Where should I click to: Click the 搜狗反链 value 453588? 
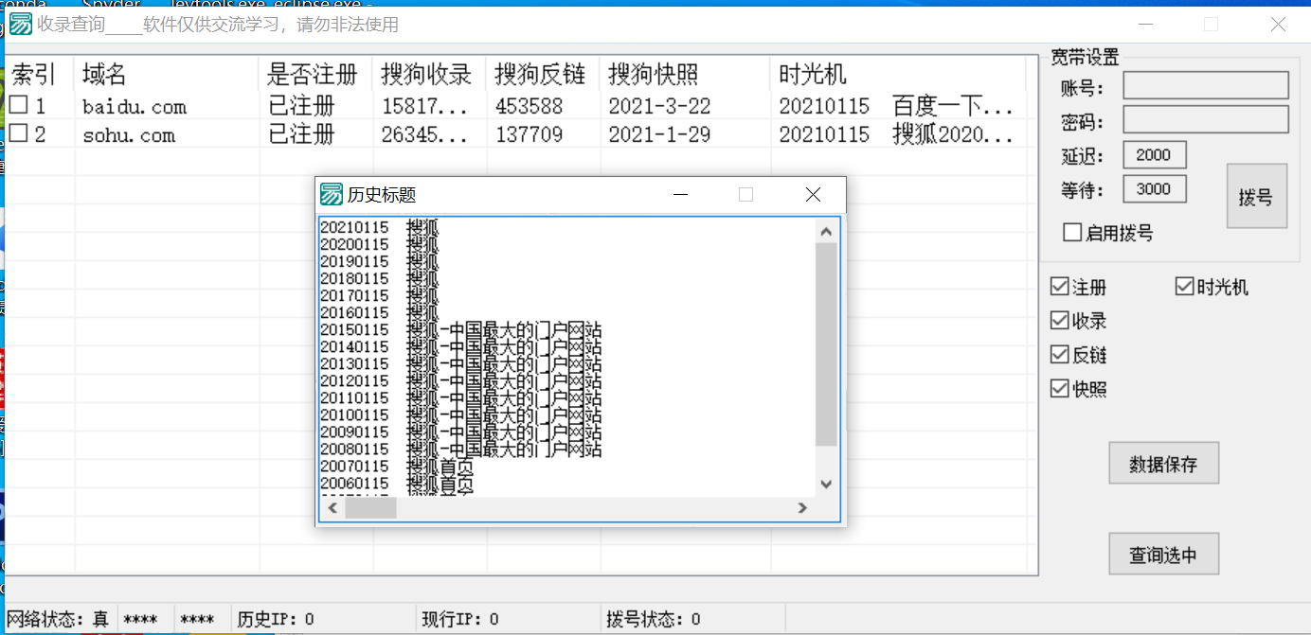point(529,106)
